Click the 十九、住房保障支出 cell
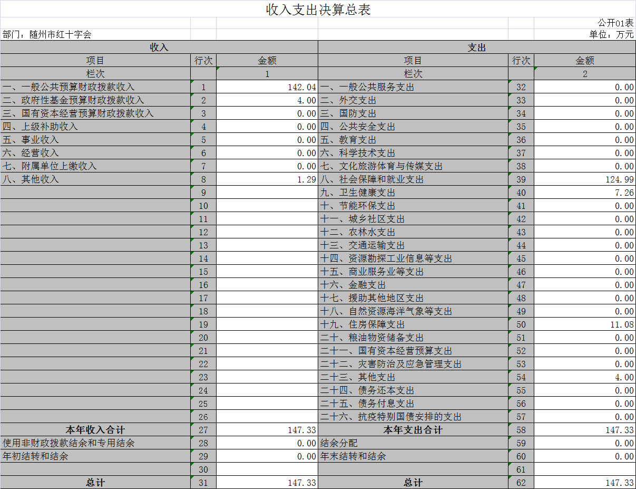 coord(413,324)
